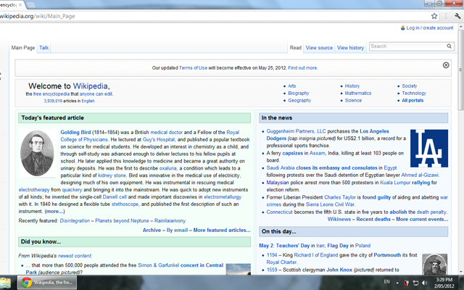The width and height of the screenshot is (464, 290).
Task: Click Log in / create account
Action: [430, 28]
